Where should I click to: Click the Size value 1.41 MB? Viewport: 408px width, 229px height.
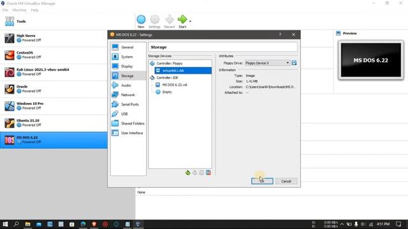coord(252,81)
